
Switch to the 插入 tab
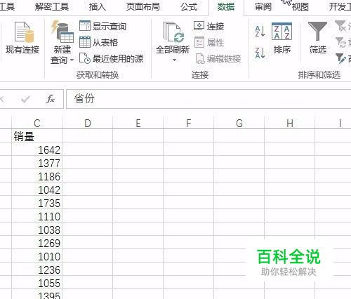(98, 7)
